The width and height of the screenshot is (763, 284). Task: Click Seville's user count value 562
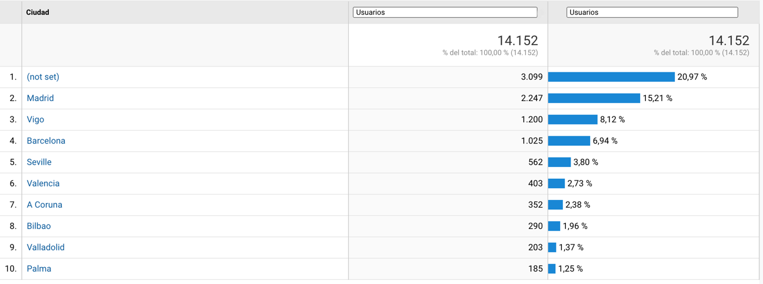pyautogui.click(x=535, y=162)
